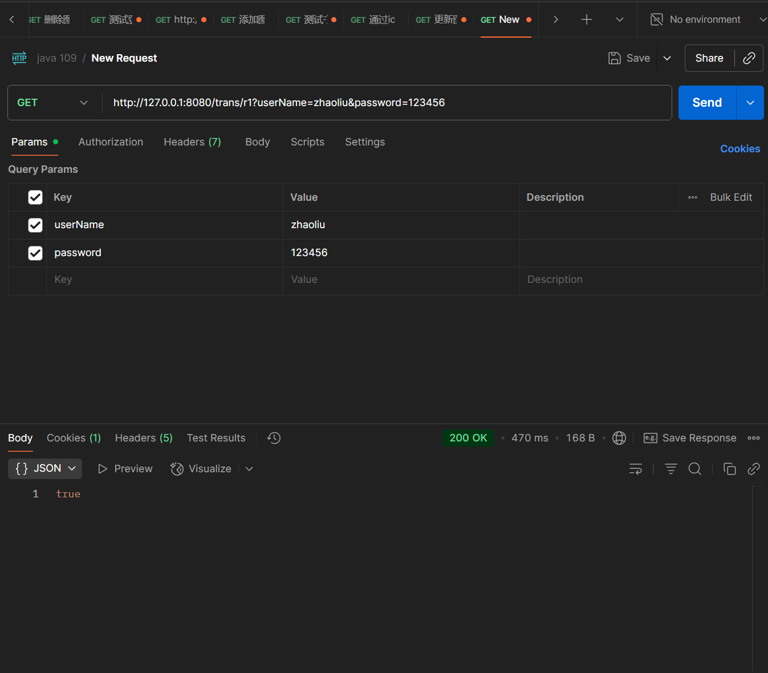
Task: Select the userName key cell
Action: click(x=165, y=225)
